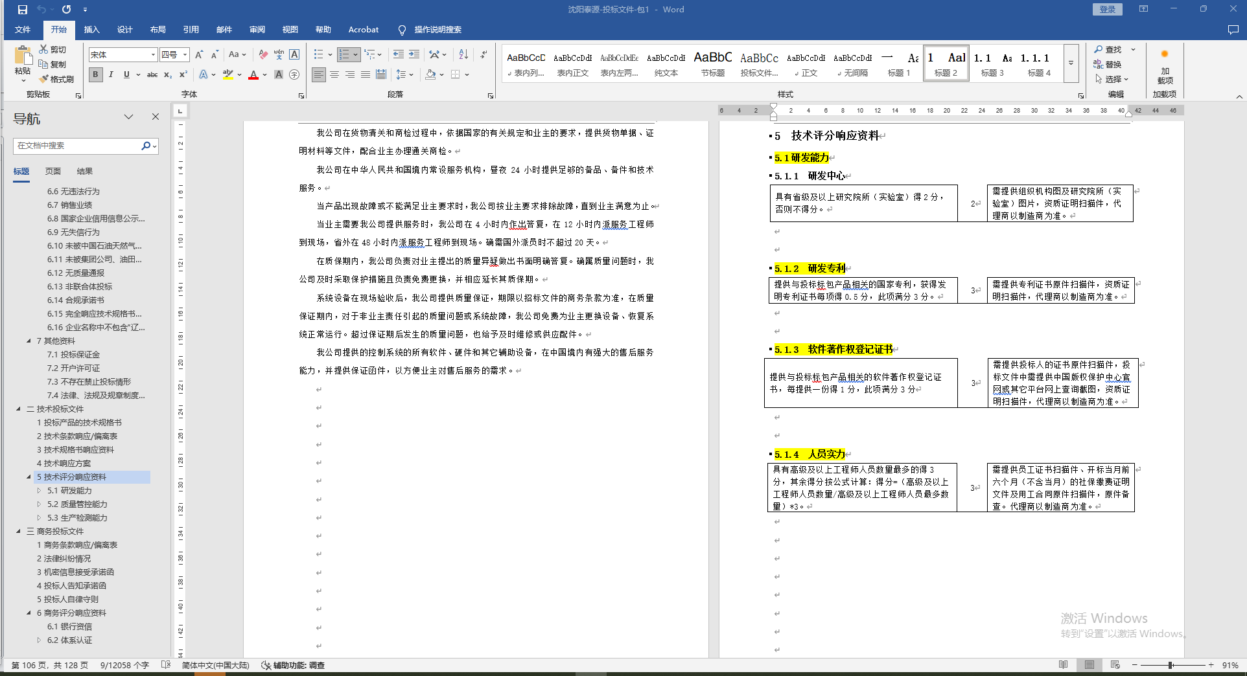
Task: Copy the selection with 复制
Action: coord(52,64)
